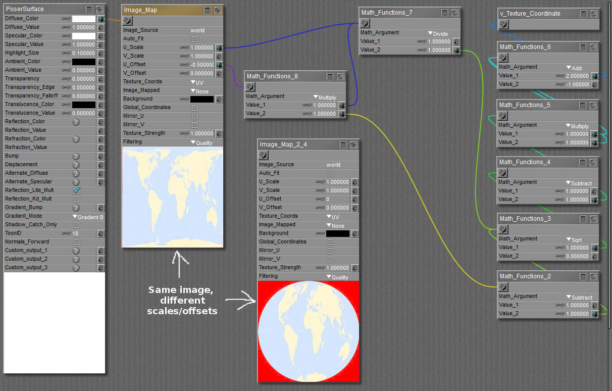Click the U_Offset plug icon on Image_Map
Screen dimensions: 612x391
point(219,65)
